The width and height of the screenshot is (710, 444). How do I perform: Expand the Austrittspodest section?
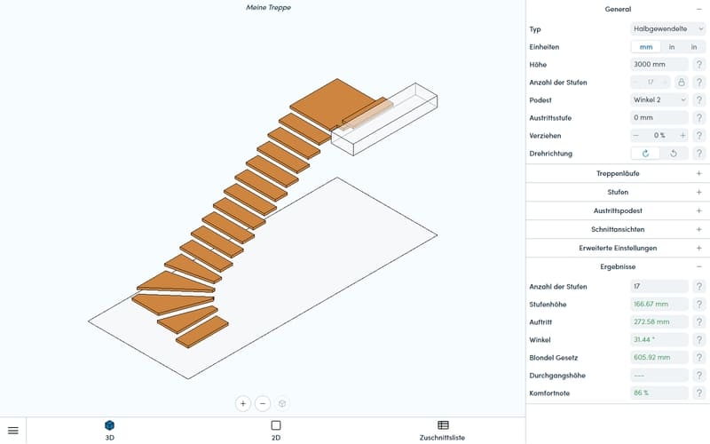(x=618, y=210)
